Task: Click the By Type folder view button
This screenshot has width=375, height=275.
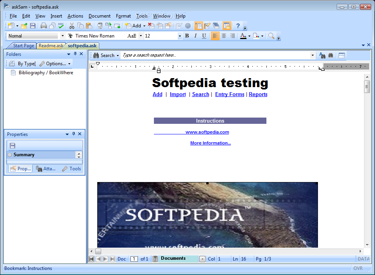Action: point(23,64)
